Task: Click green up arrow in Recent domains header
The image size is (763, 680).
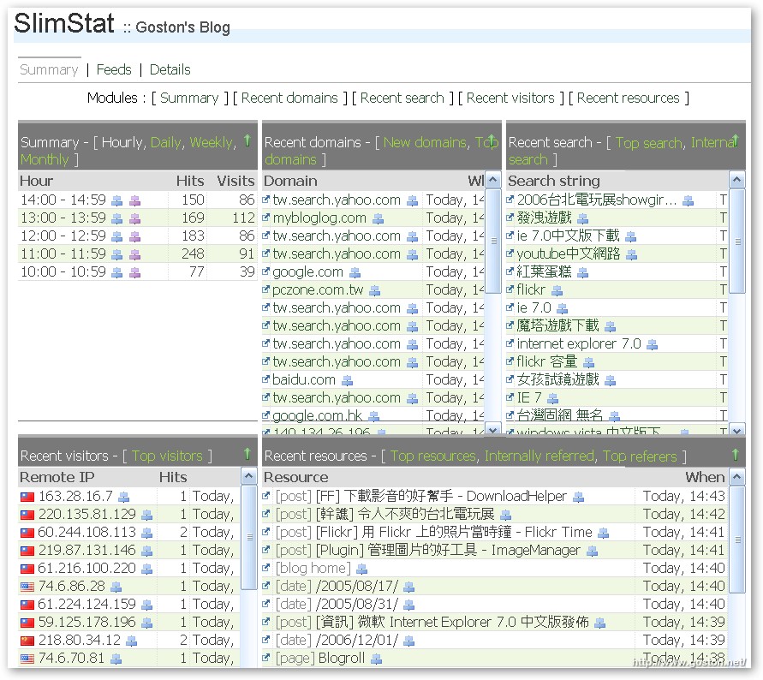Action: [492, 140]
